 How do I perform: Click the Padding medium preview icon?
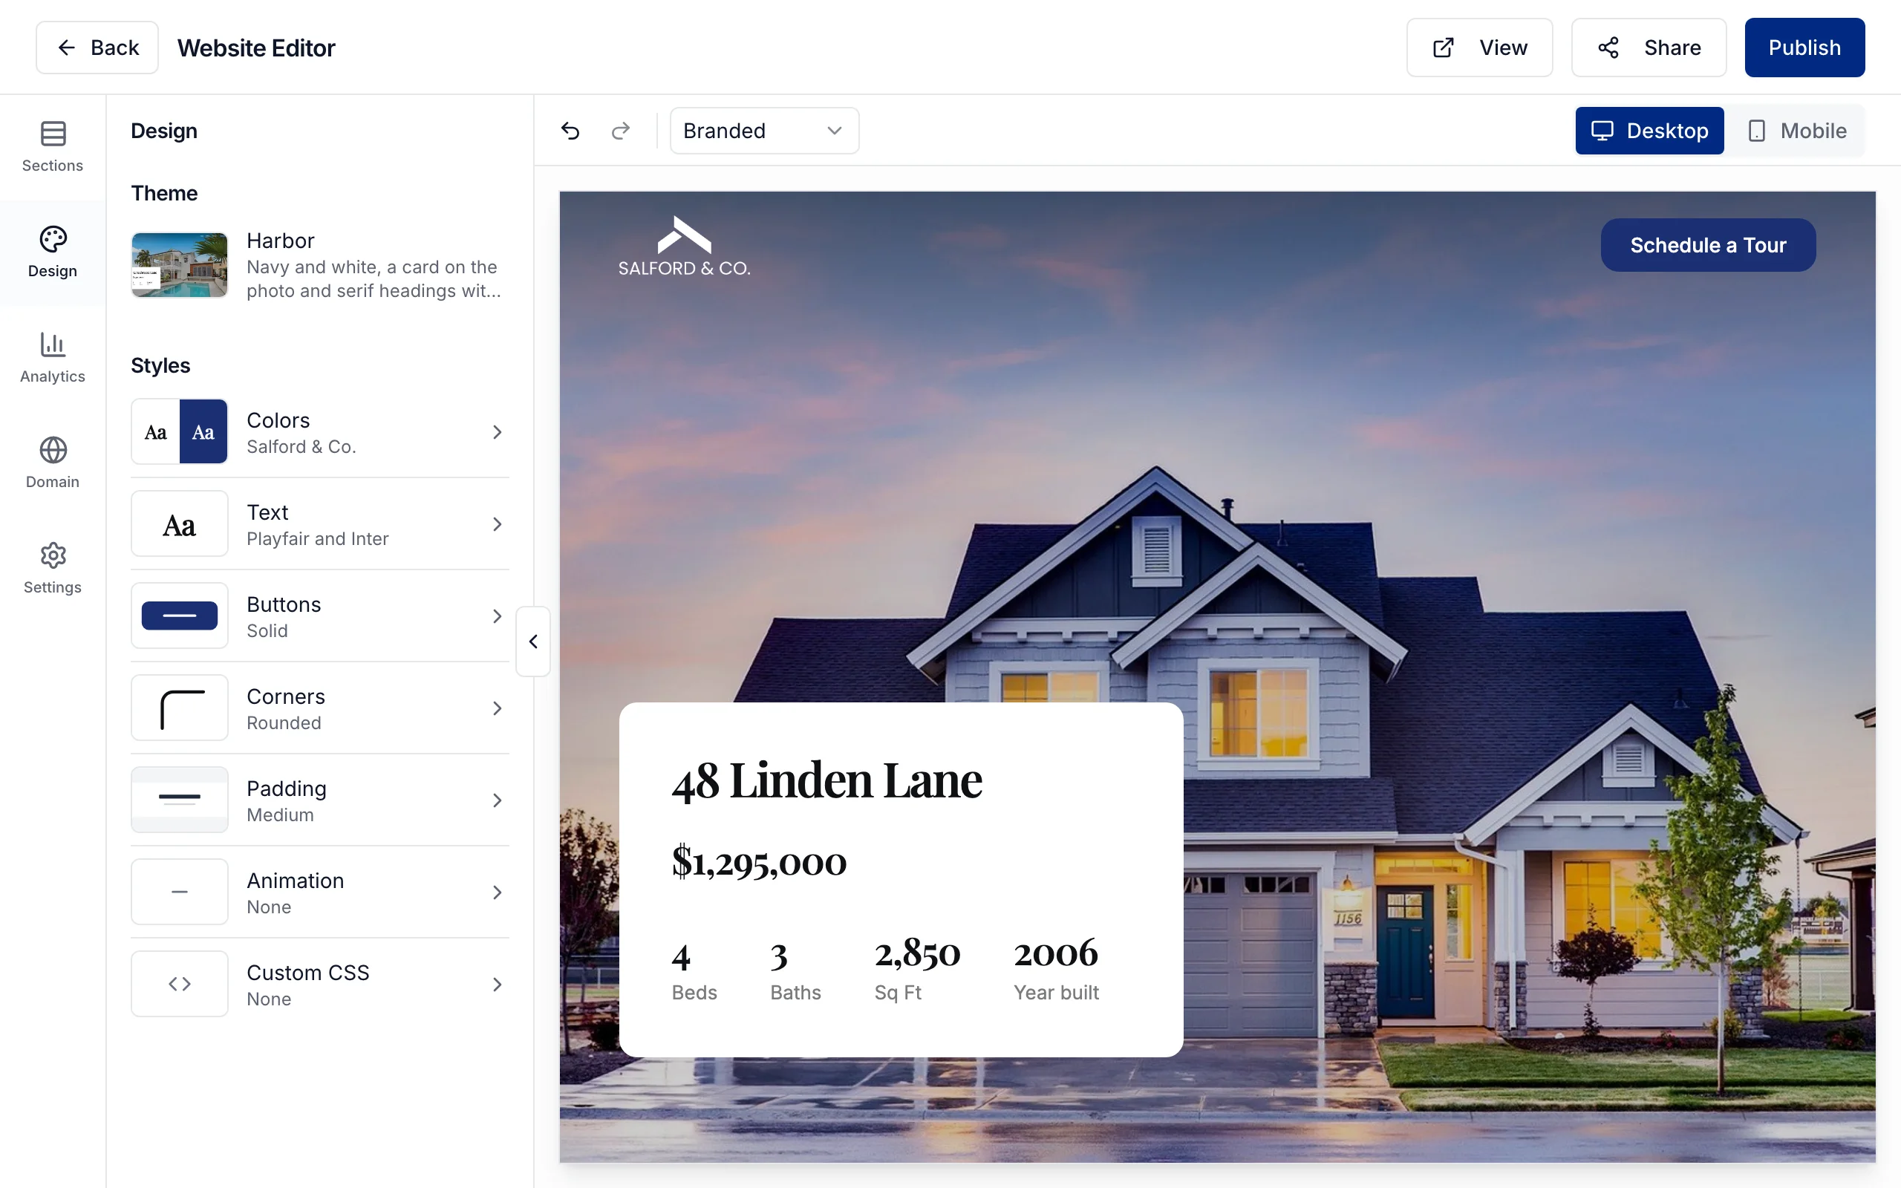pyautogui.click(x=179, y=800)
